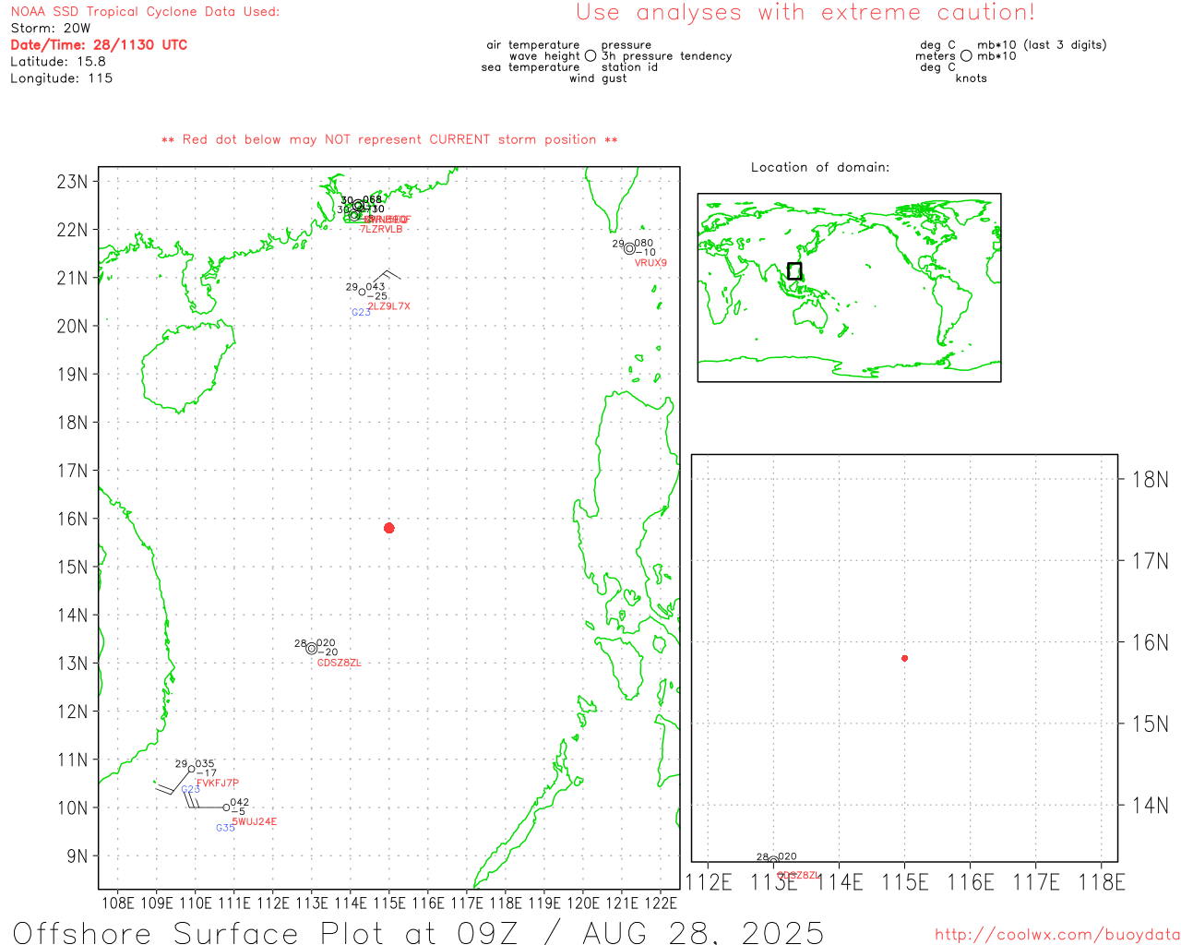
Task: Click the 080 pressure value near VRUX9
Action: pos(644,244)
